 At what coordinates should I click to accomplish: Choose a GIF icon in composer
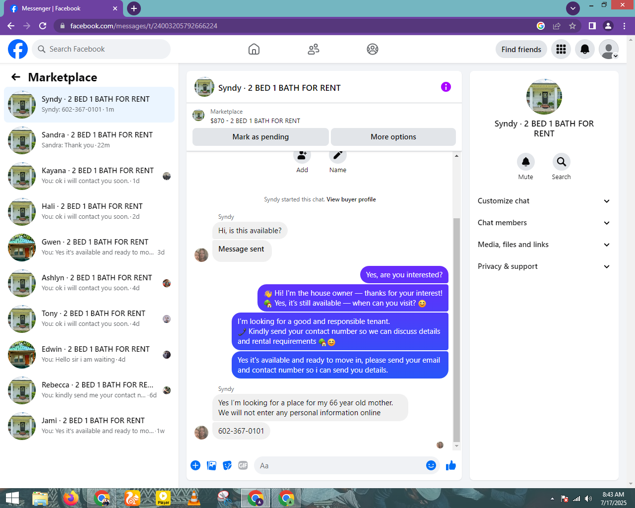pos(243,465)
